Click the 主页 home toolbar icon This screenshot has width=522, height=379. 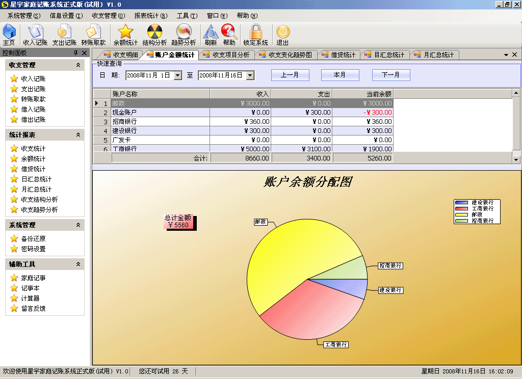(x=9, y=35)
